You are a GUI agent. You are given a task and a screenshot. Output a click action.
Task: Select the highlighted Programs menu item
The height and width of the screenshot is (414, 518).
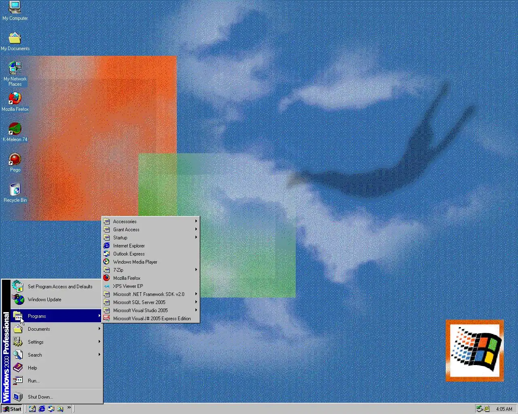tap(56, 316)
